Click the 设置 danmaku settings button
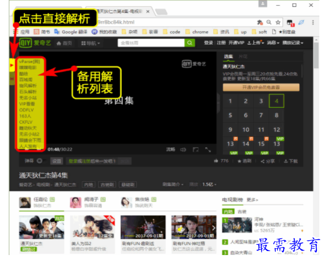 57,161
